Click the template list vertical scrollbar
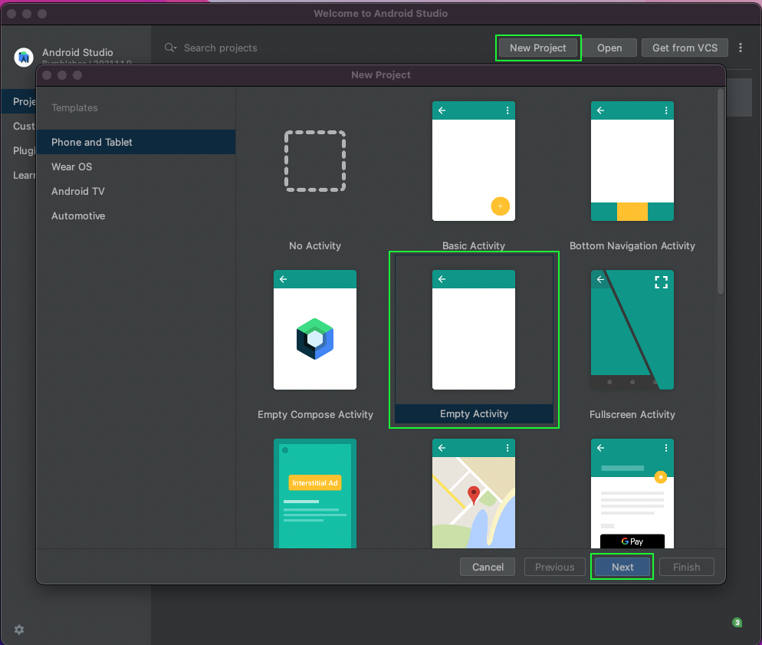This screenshot has height=645, width=762. tap(720, 192)
